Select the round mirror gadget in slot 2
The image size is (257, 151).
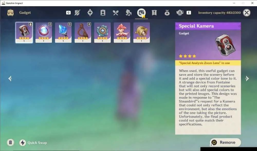44,32
